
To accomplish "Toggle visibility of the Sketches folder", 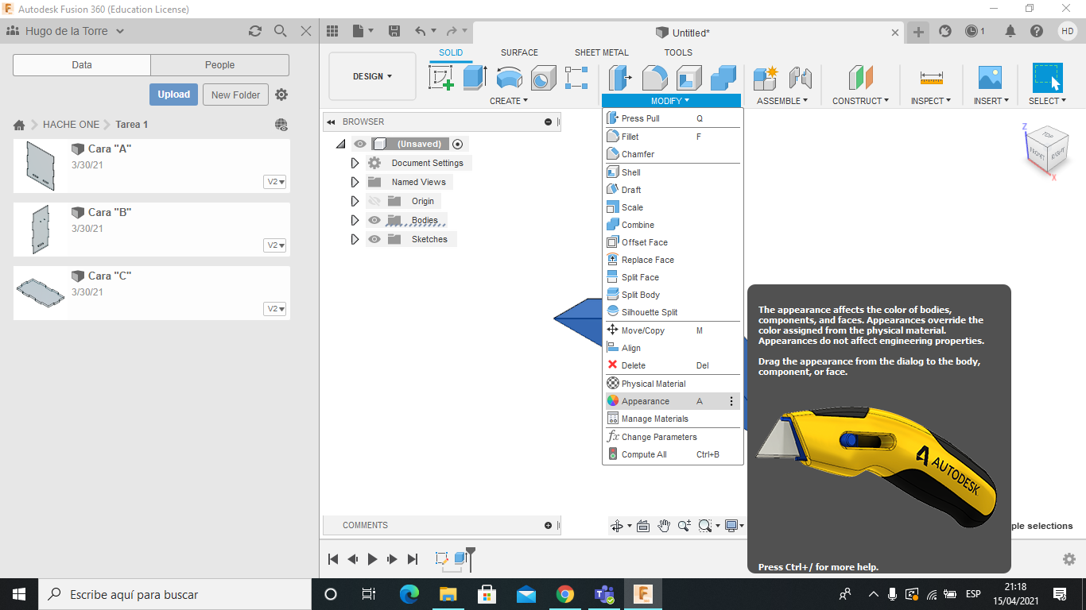I will [x=374, y=239].
